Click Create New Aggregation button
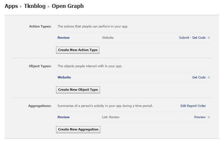 78,129
